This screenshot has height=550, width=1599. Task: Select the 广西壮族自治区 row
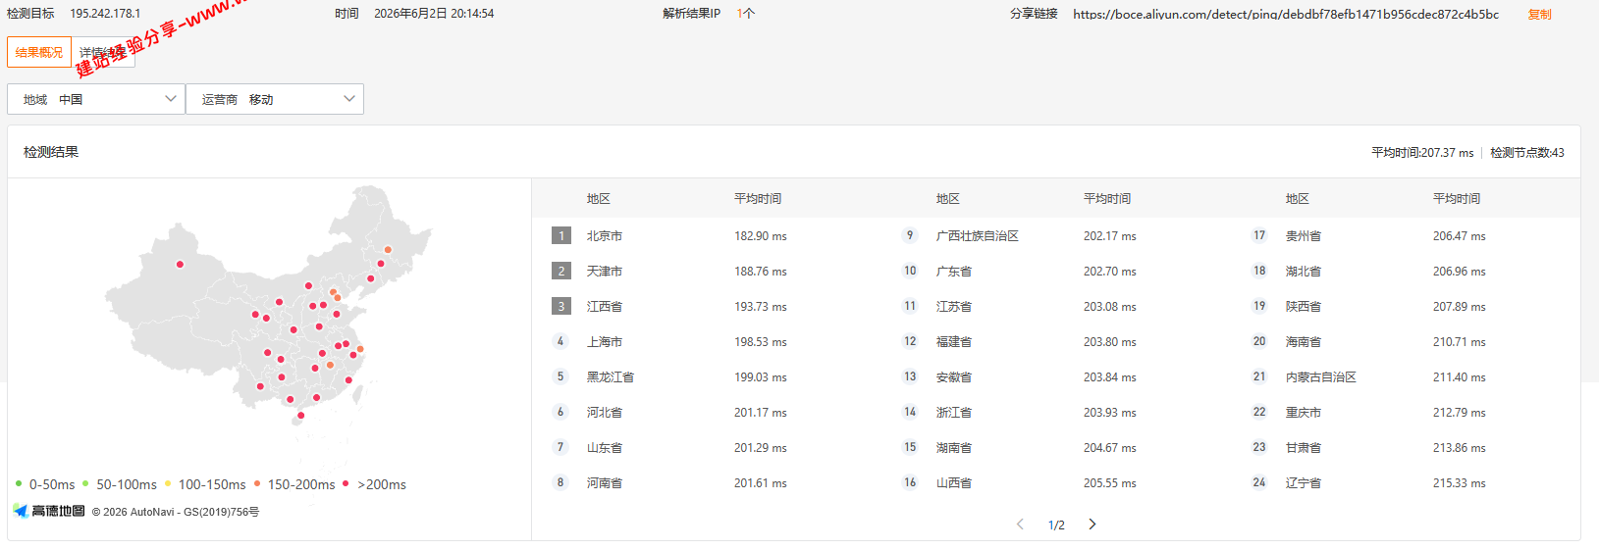click(x=1056, y=235)
